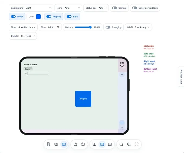
Task: Disable the Regions toggle
Action: pyautogui.click(x=49, y=17)
